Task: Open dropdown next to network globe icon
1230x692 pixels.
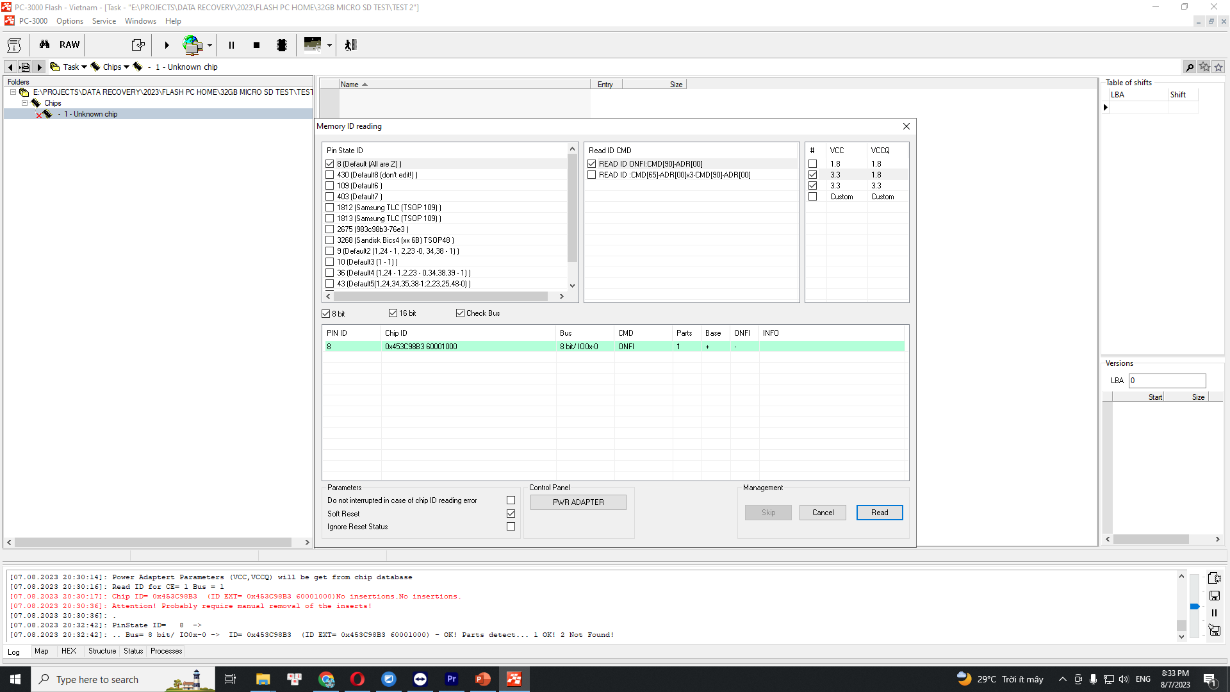Action: click(x=209, y=45)
